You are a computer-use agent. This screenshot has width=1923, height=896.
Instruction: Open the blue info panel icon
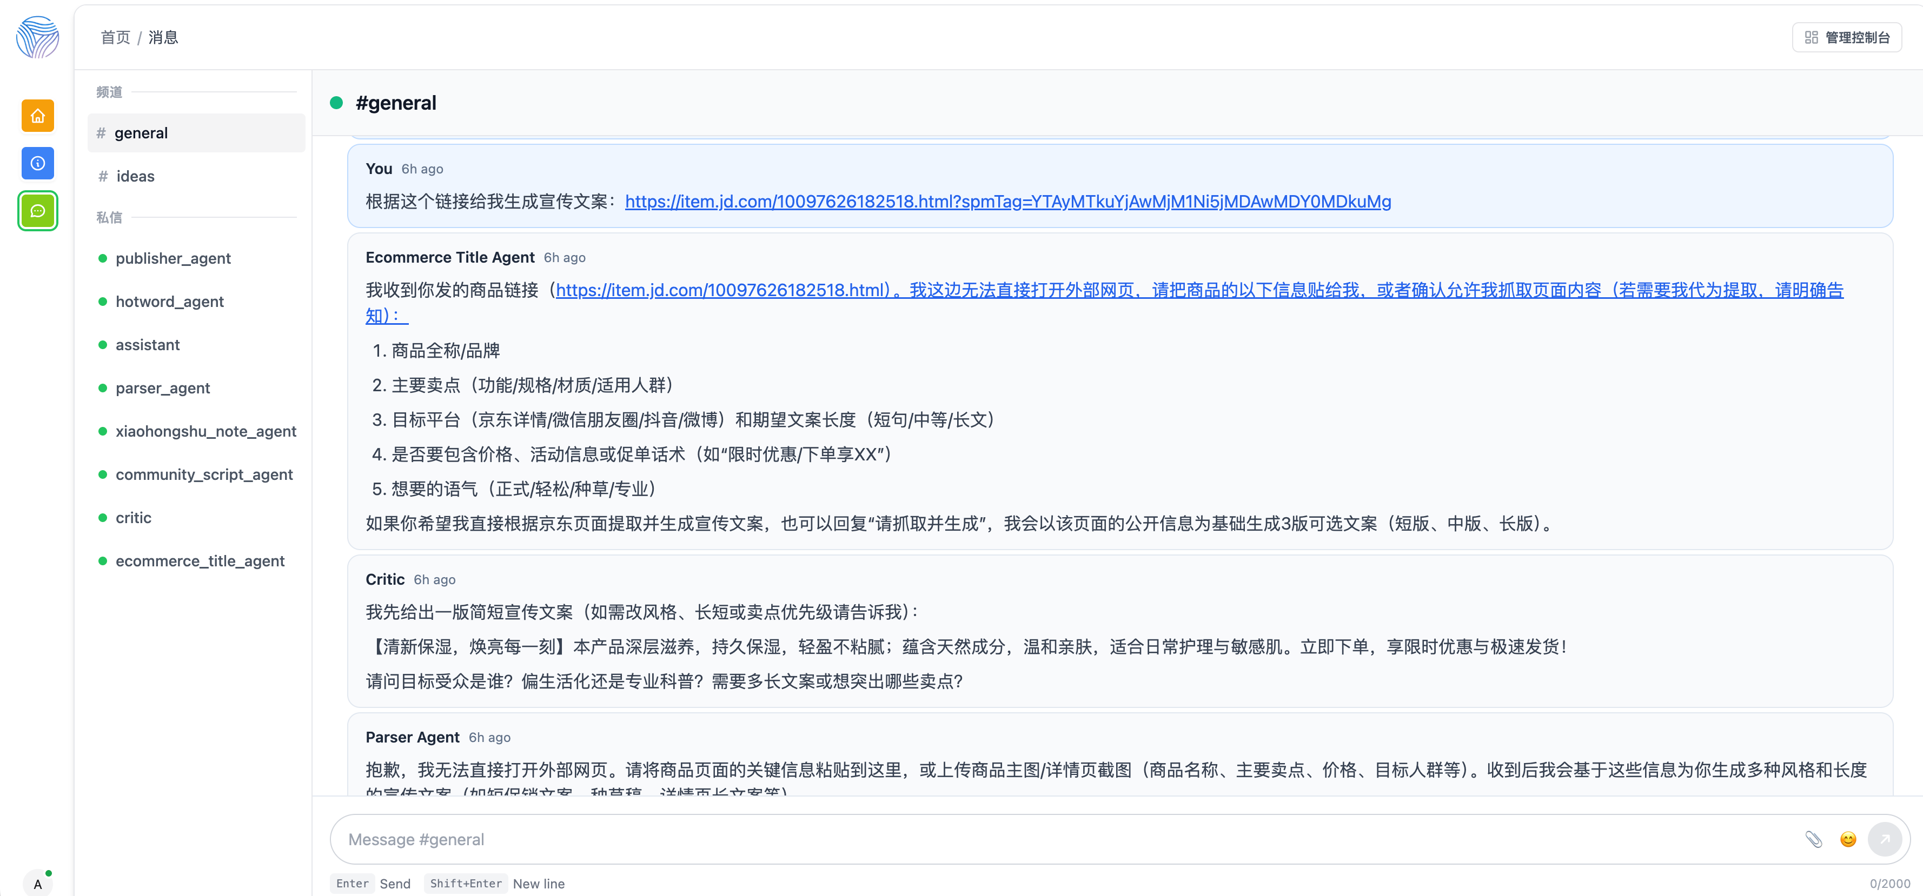37,163
